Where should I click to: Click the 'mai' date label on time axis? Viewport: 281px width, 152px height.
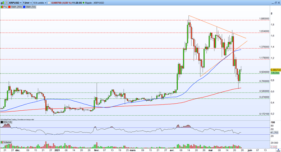pos(210,150)
